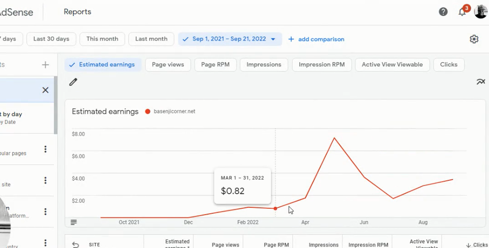Close the selected report with X

click(45, 90)
